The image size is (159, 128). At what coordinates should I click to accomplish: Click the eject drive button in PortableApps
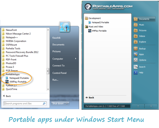[x=138, y=106]
